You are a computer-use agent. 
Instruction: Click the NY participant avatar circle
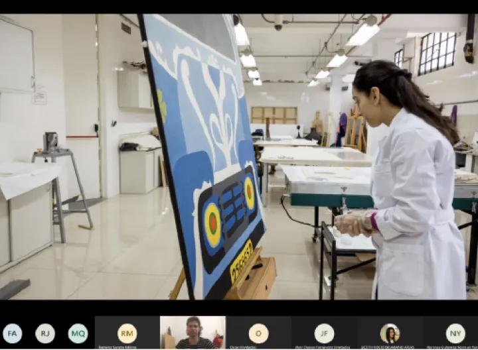pyautogui.click(x=455, y=333)
